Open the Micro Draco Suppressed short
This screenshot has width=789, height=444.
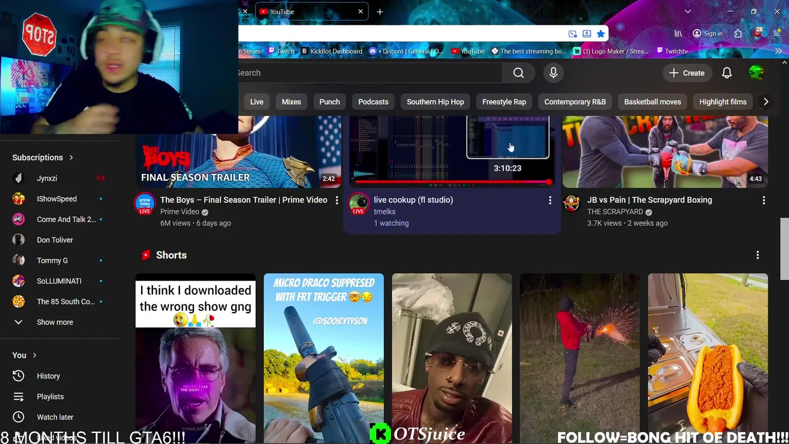point(324,358)
